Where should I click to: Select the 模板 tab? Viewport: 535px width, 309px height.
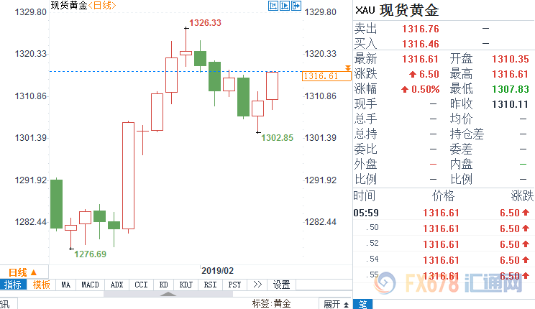coord(41,285)
